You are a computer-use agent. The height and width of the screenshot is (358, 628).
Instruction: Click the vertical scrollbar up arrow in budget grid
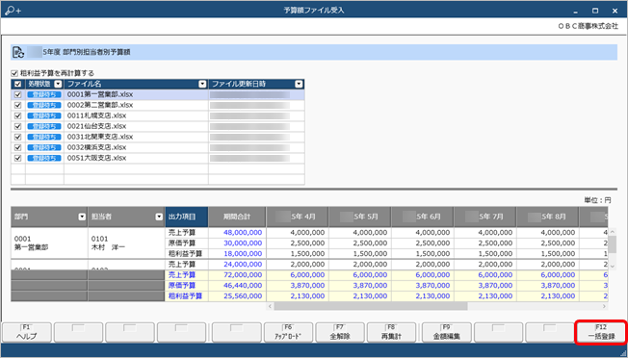(613, 232)
